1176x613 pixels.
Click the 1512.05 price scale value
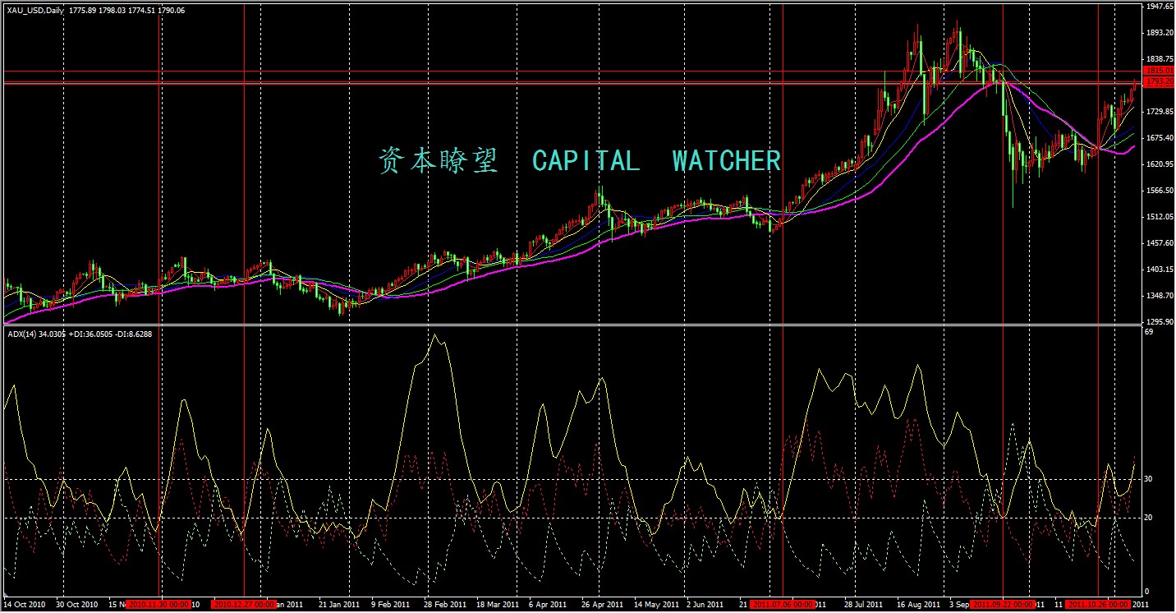pyautogui.click(x=1160, y=217)
